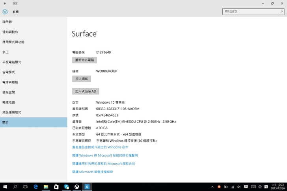The width and height of the screenshot is (287, 191).
Task: Select 平板電腦模式 in the sidebar
Action: (12, 62)
